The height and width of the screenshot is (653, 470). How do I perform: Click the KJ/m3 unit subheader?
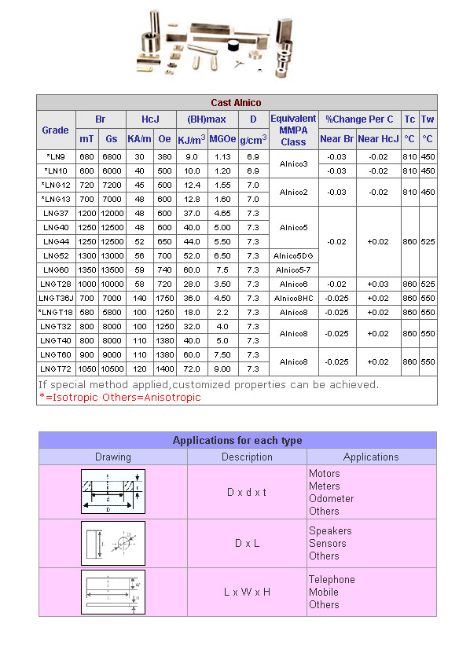pyautogui.click(x=192, y=138)
